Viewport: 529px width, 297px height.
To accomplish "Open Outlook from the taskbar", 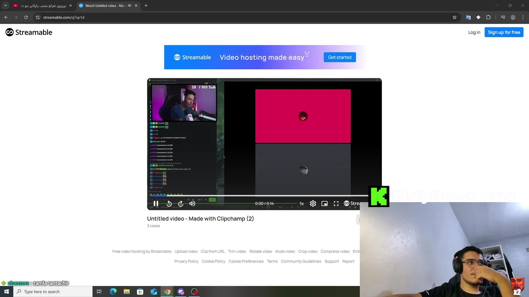I will [154, 292].
